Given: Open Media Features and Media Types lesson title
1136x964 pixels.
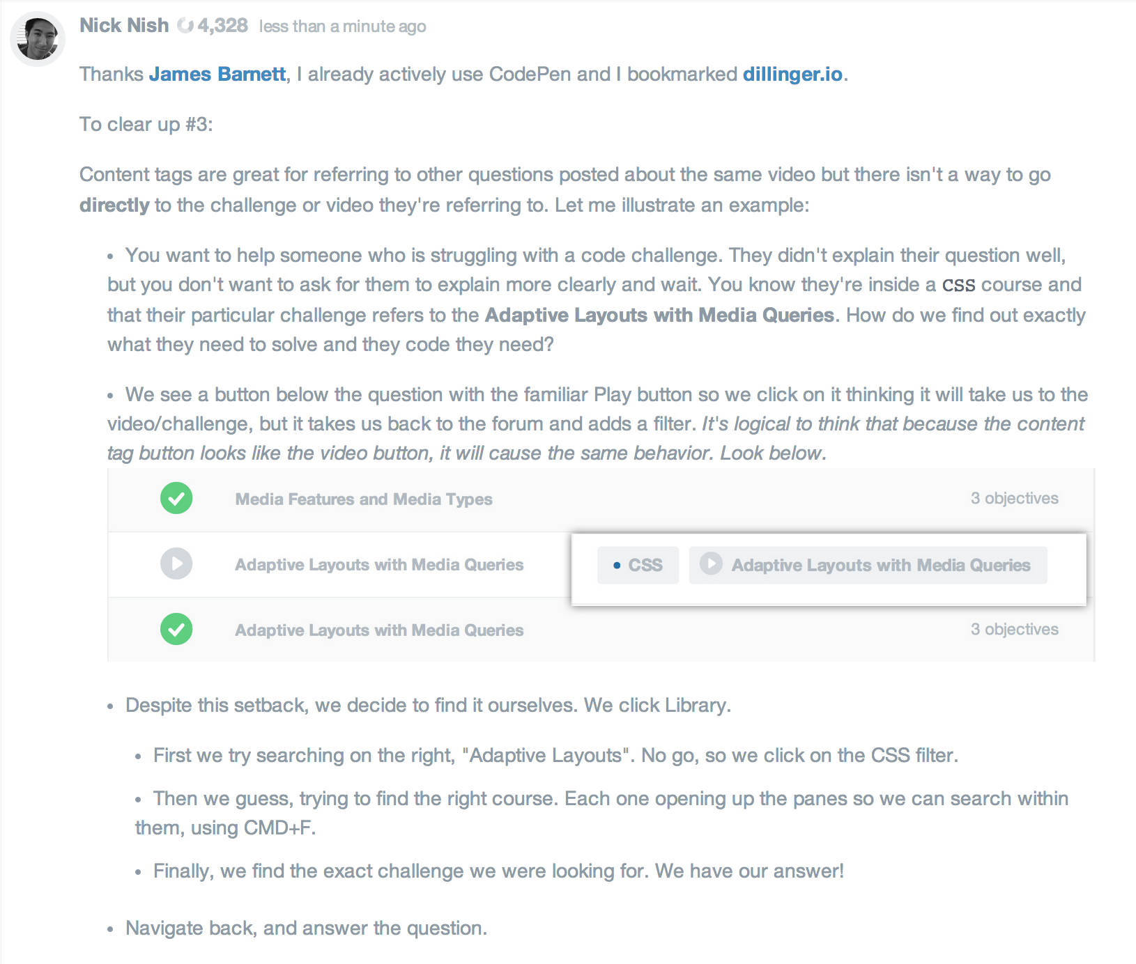Looking at the screenshot, I should coord(364,499).
